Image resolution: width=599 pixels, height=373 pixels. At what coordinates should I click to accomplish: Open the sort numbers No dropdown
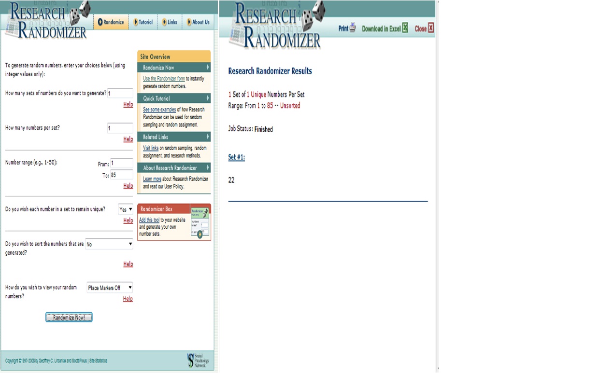click(109, 244)
